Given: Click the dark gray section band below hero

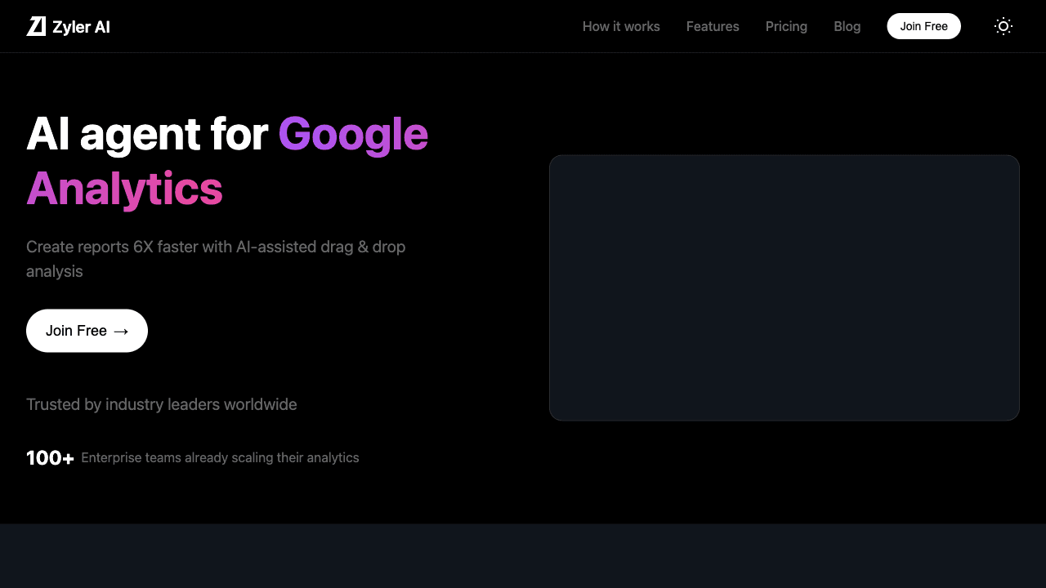Looking at the screenshot, I should point(523,555).
